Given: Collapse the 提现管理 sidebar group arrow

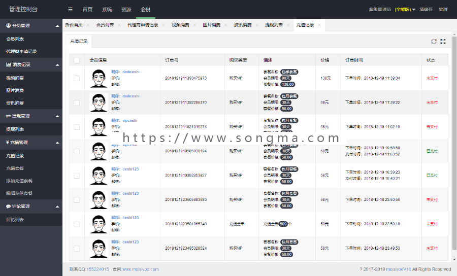Looking at the screenshot, I should tap(57, 116).
